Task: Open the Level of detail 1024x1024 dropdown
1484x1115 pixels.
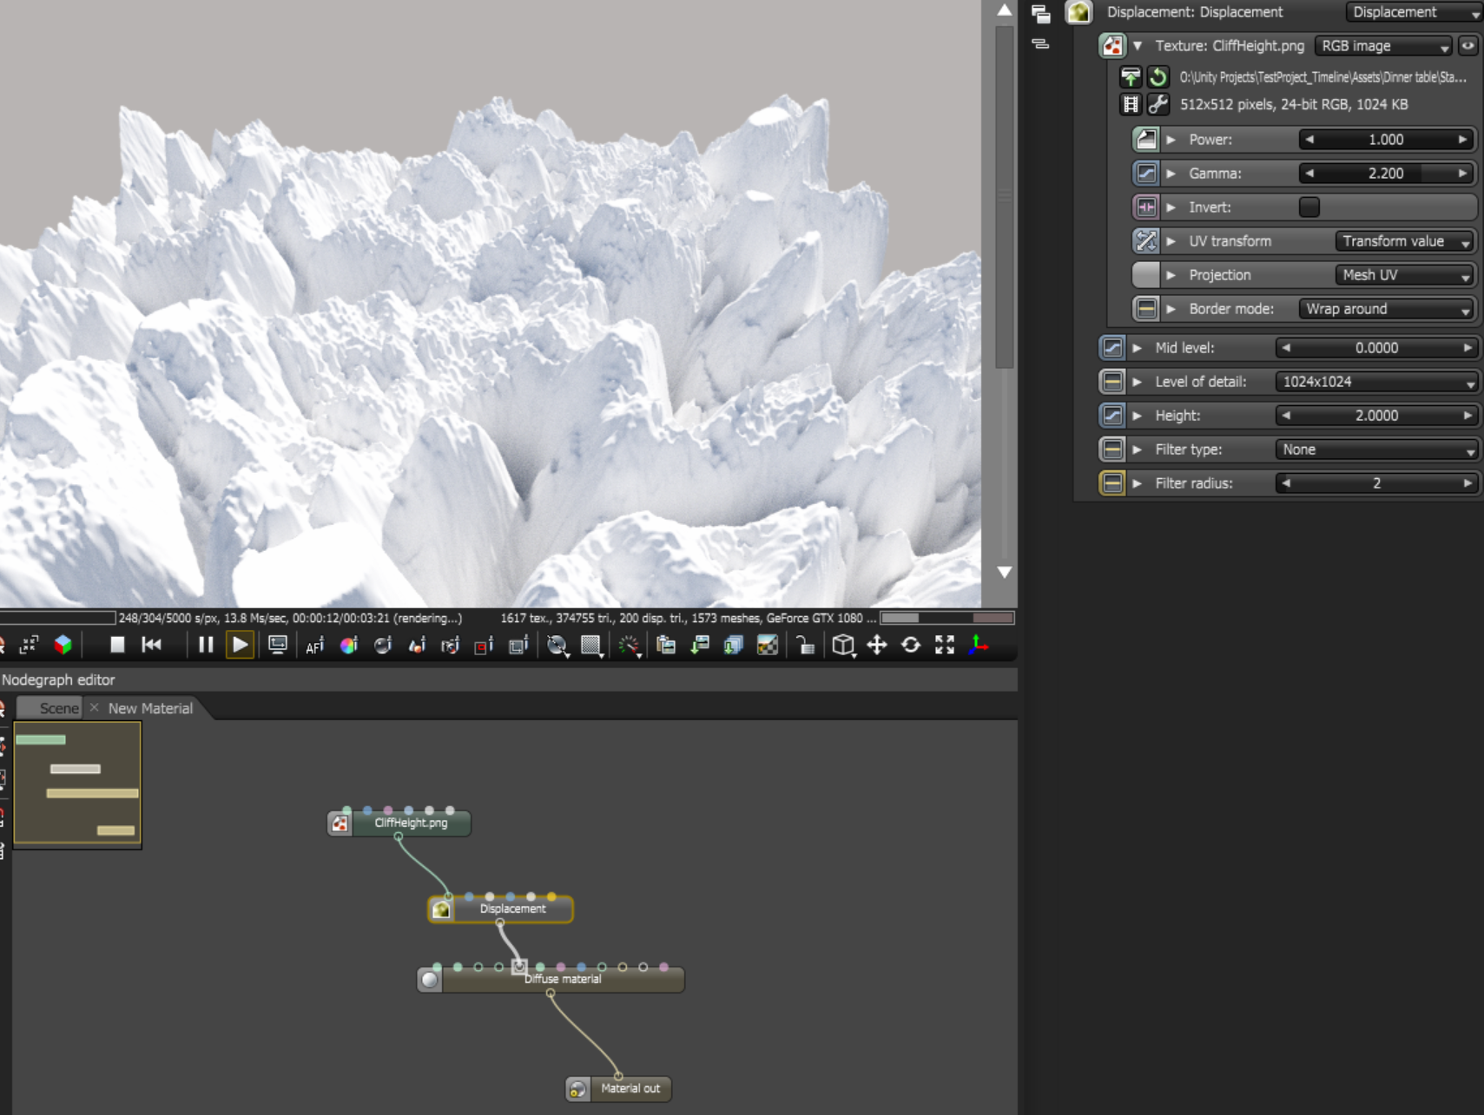Action: pyautogui.click(x=1376, y=382)
